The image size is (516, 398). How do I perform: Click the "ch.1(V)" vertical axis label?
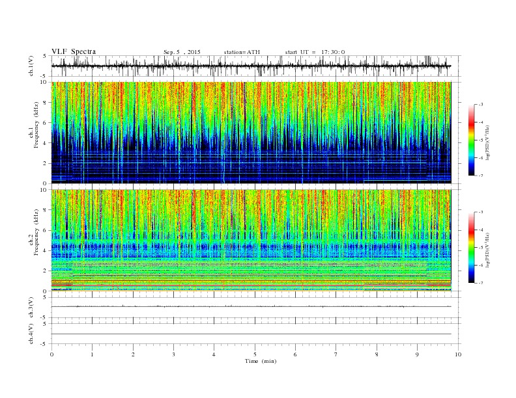[x=31, y=66]
